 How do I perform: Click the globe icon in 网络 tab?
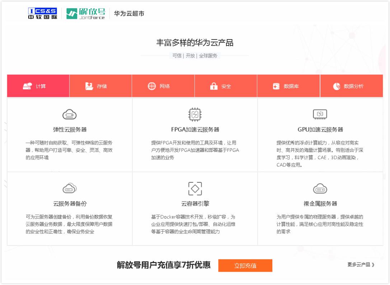click(x=152, y=86)
